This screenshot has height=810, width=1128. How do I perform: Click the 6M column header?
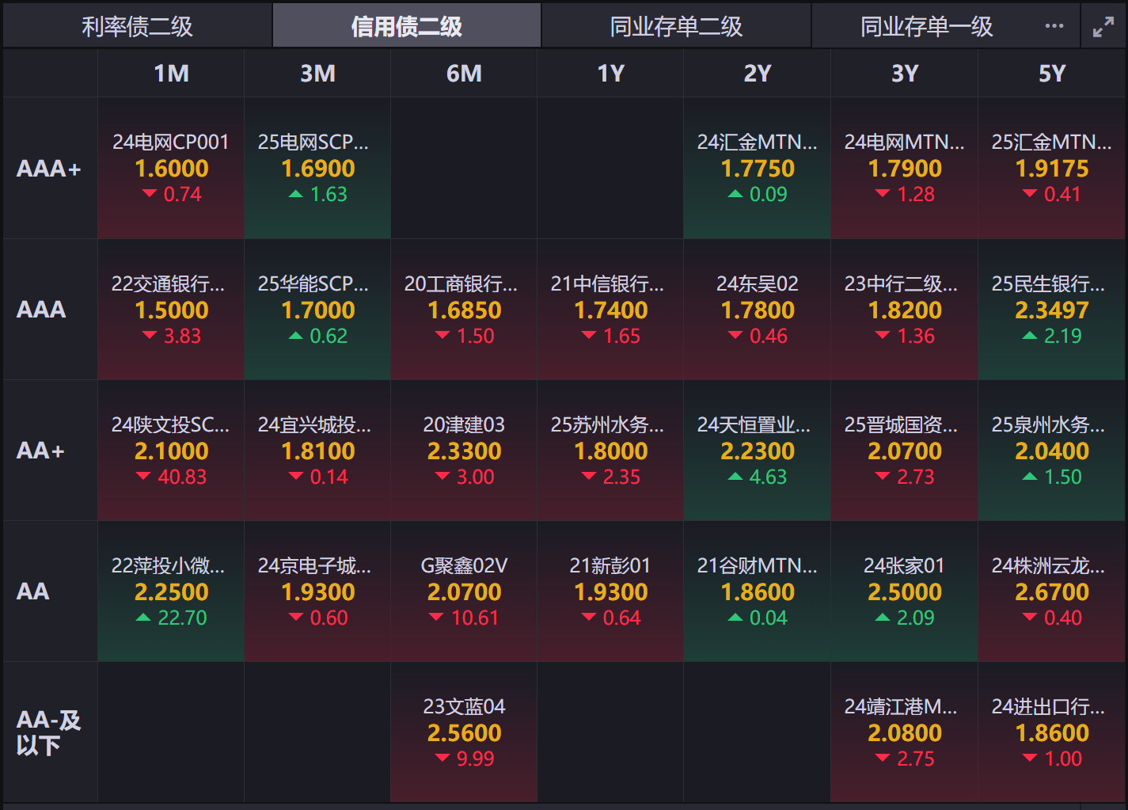click(464, 74)
